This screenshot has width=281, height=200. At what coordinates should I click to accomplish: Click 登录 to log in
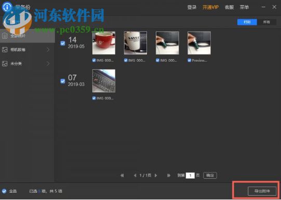192,7
